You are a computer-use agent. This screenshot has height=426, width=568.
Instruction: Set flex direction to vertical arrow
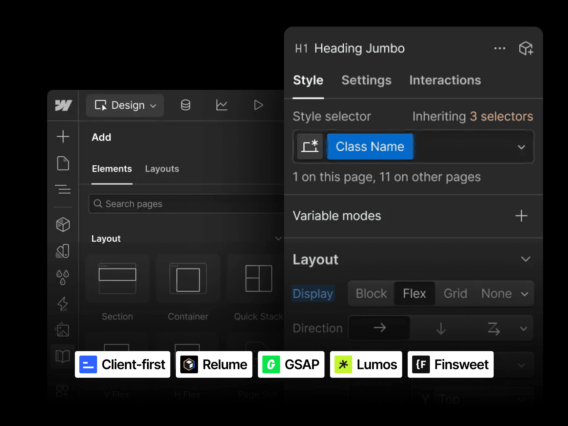441,328
